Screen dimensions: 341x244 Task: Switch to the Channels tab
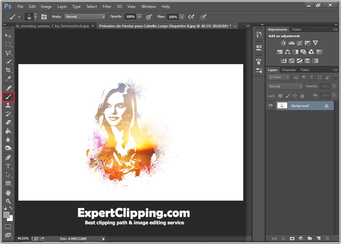[289, 70]
